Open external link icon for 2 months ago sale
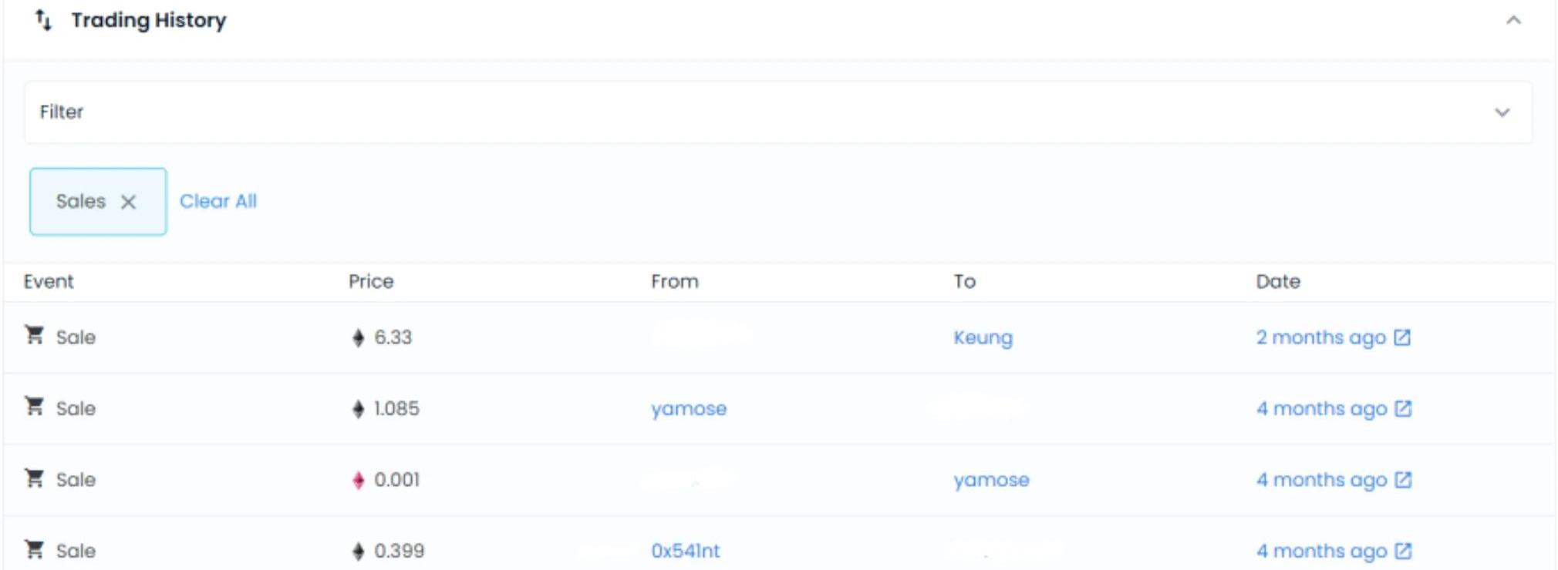The height and width of the screenshot is (570, 1558). [1402, 337]
